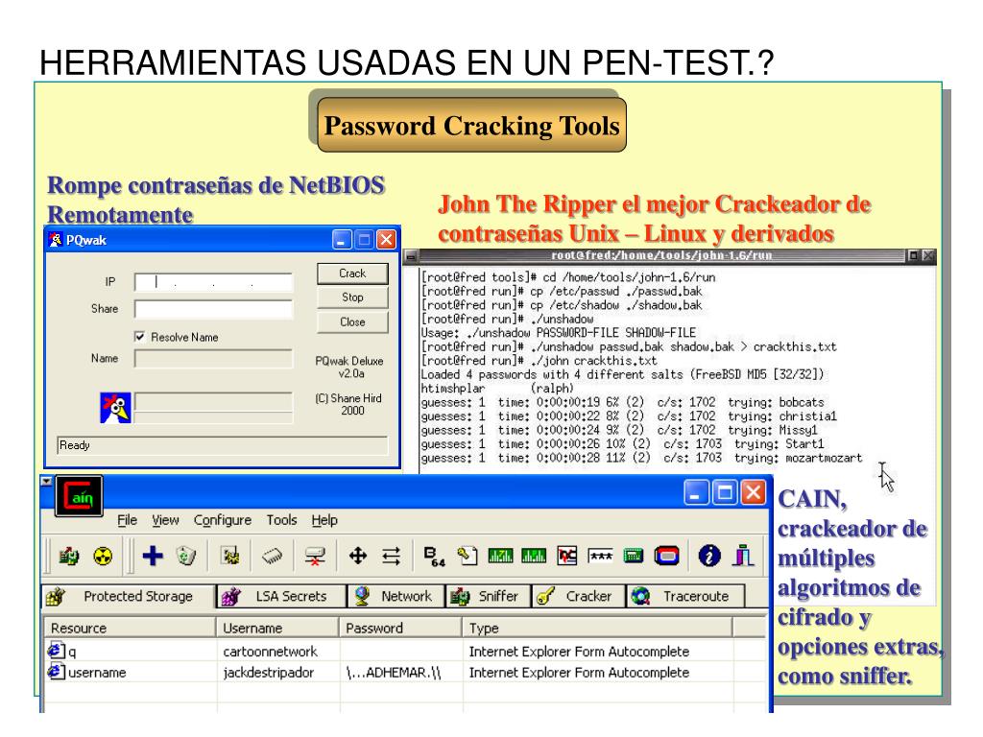Close the John the Ripper terminal window
The width and height of the screenshot is (983, 737).
tap(928, 255)
